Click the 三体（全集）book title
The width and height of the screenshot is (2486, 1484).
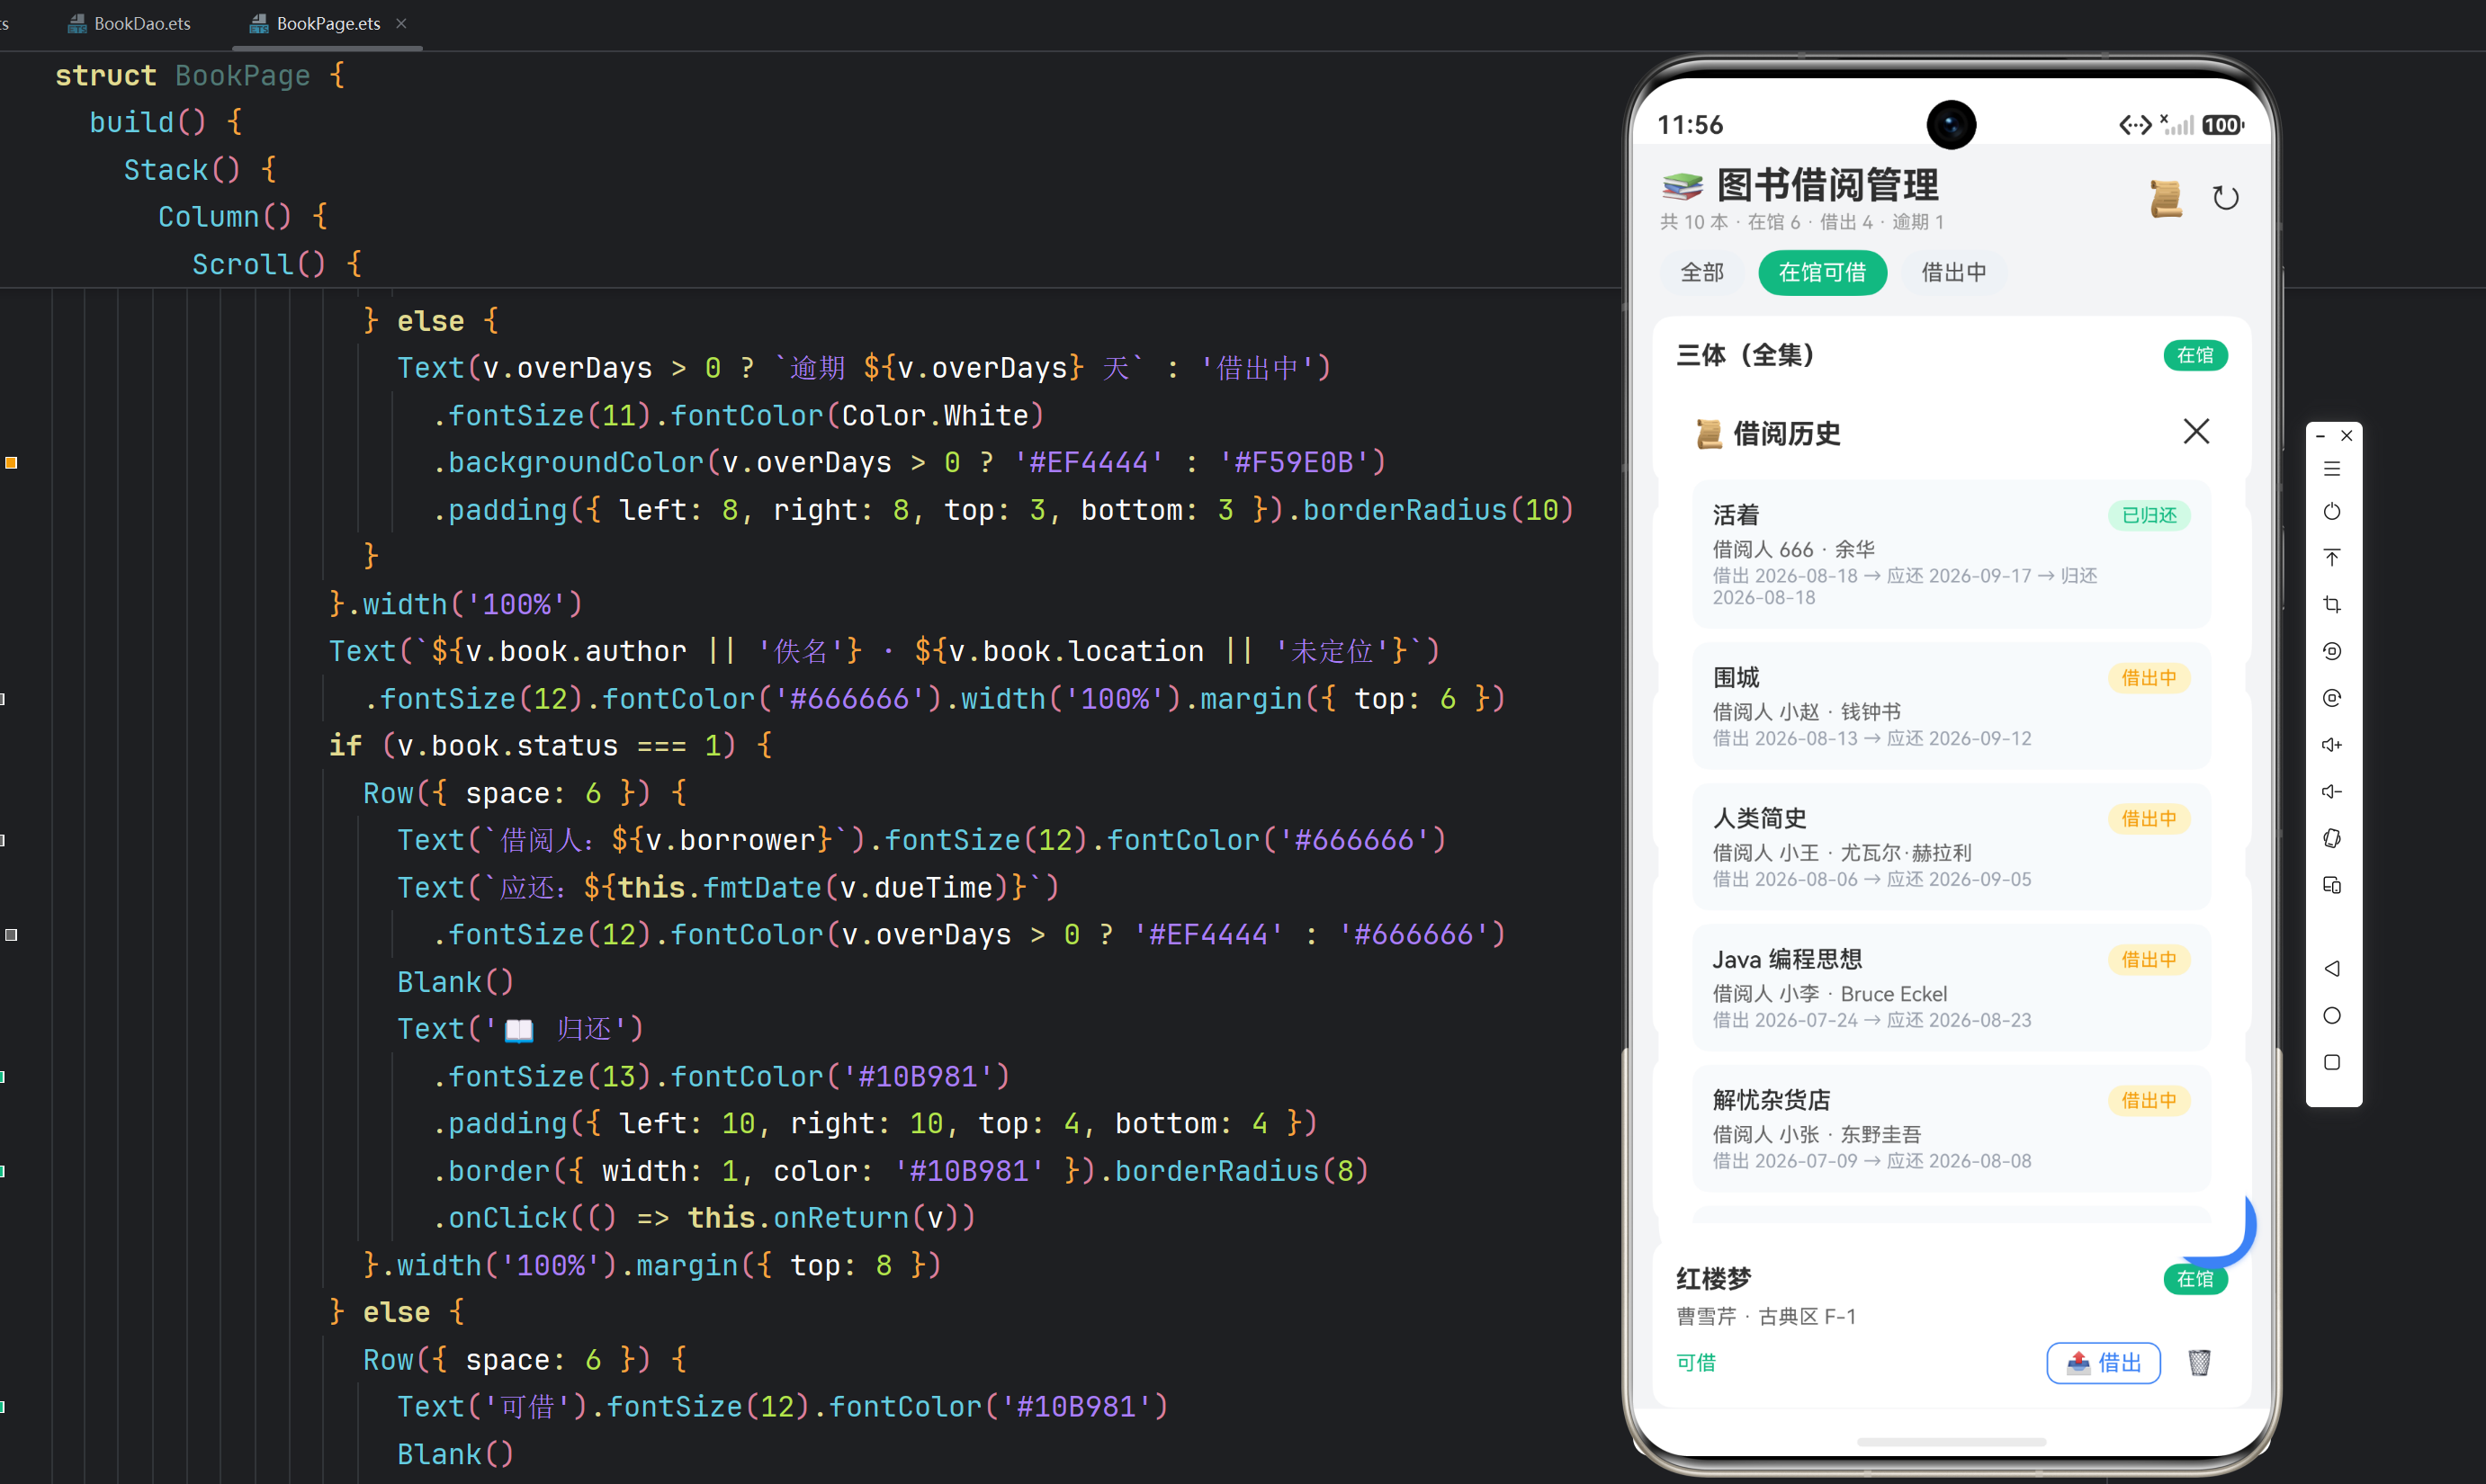pyautogui.click(x=1746, y=355)
